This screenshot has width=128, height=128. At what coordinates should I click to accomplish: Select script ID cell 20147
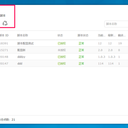[x=4, y=64]
